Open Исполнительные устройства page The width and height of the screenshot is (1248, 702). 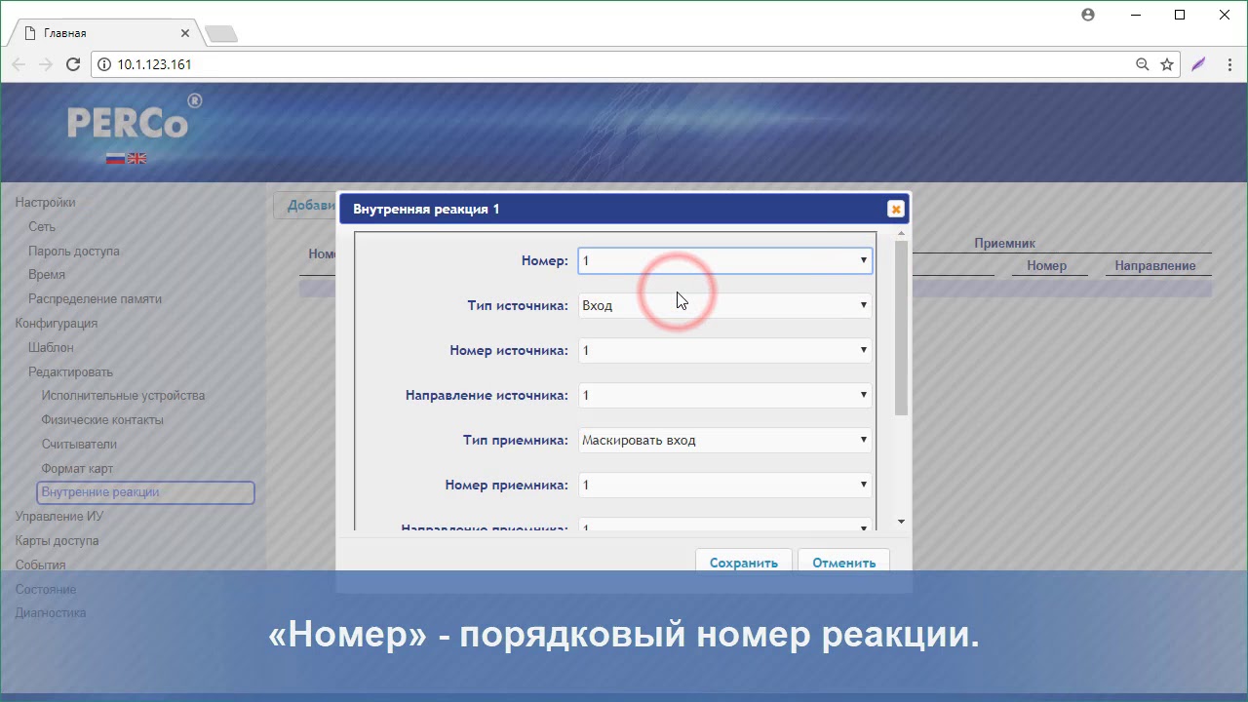(x=123, y=396)
